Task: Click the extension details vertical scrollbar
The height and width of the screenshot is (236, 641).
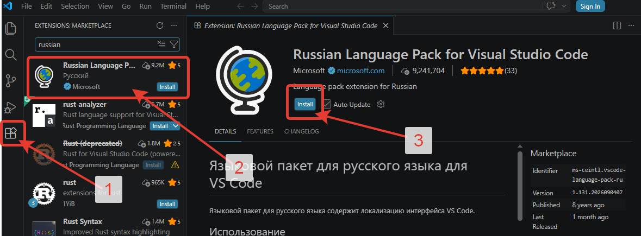Action: [520, 186]
